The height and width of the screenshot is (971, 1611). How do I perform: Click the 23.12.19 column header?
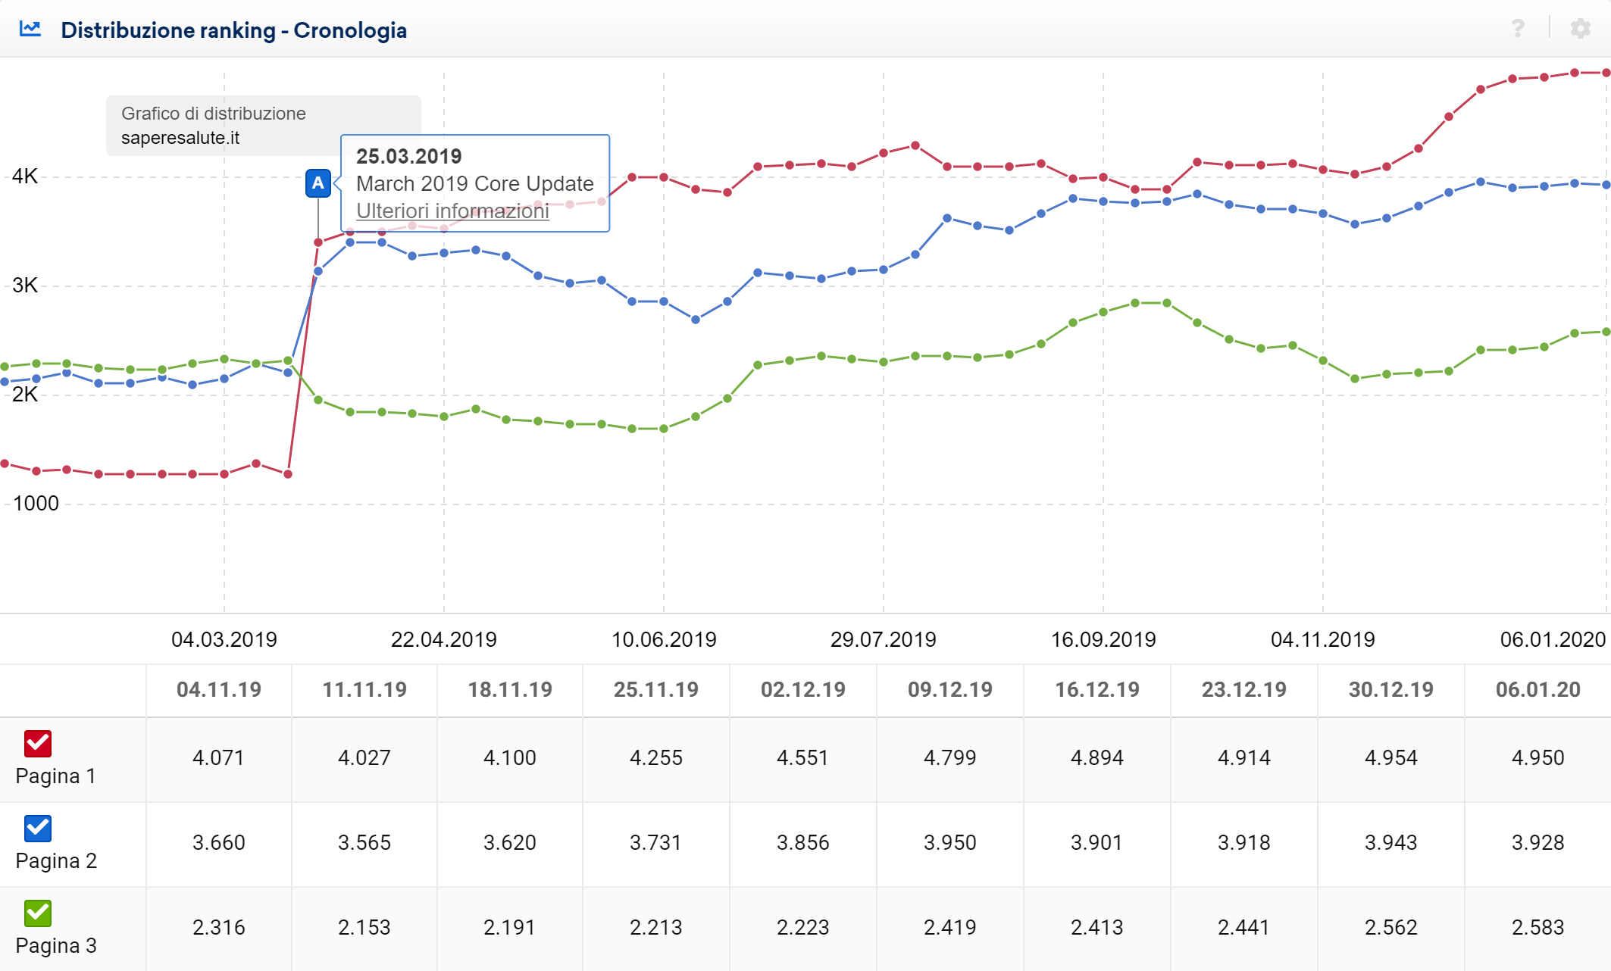[1244, 690]
